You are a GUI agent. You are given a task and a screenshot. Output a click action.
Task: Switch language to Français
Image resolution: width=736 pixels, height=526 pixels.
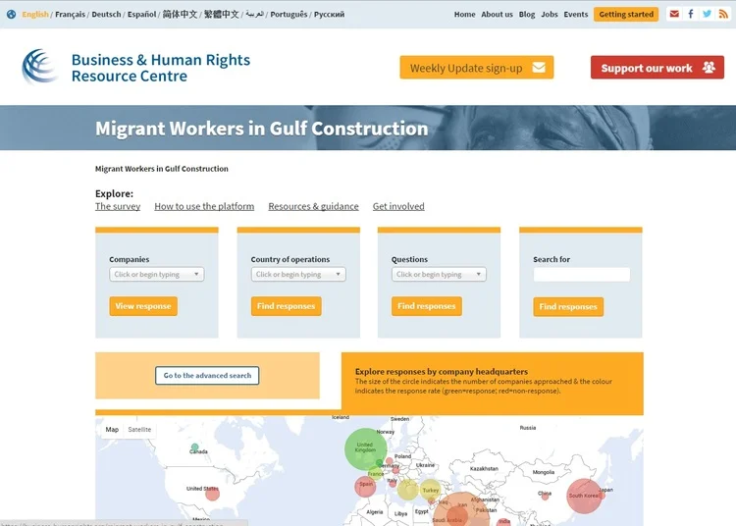(71, 15)
